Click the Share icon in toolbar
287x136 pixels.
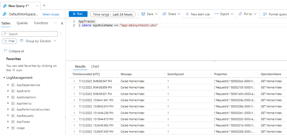click(164, 14)
